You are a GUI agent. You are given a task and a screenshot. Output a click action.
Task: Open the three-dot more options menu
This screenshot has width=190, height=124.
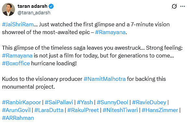coord(183,6)
